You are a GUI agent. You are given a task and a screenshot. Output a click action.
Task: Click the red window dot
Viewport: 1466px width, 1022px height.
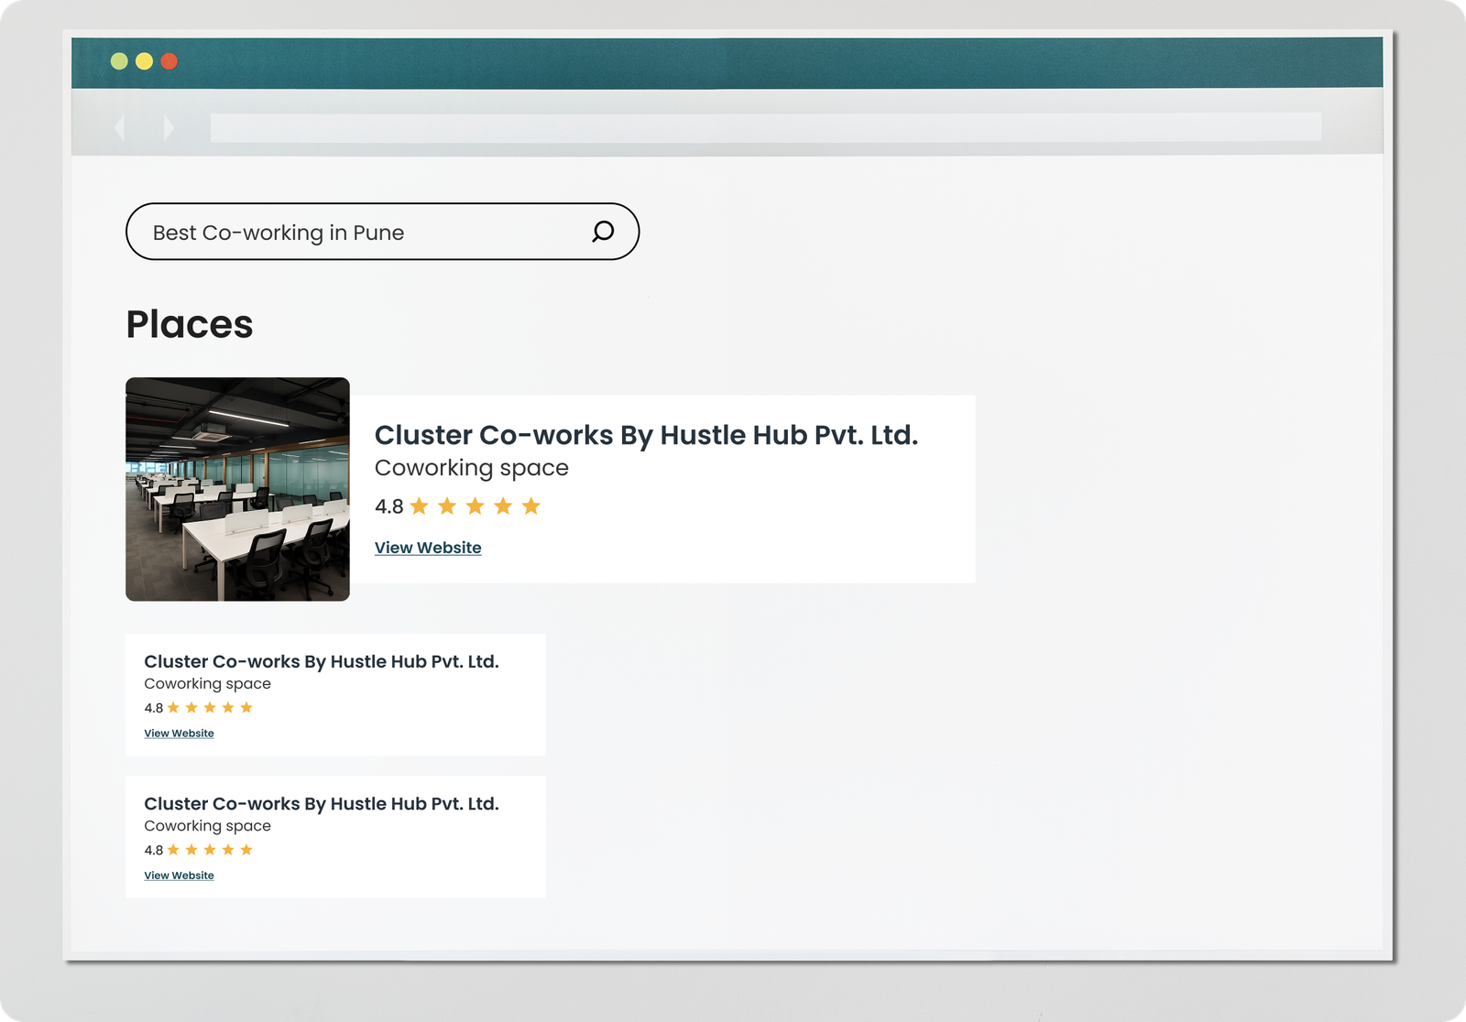tap(169, 61)
